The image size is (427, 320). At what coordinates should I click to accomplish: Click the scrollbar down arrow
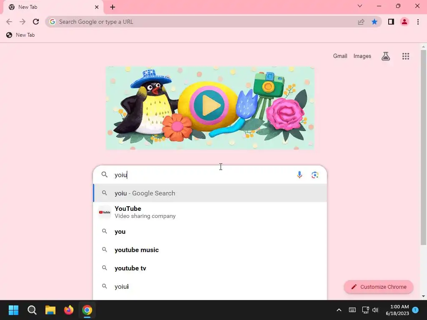coord(423,296)
